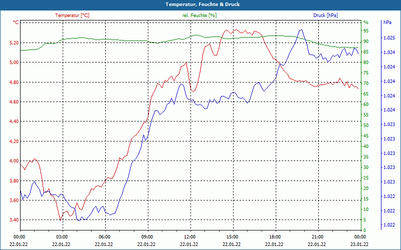Click the 18:00 time axis label
Screen dimensions: 401x250
pyautogui.click(x=274, y=236)
